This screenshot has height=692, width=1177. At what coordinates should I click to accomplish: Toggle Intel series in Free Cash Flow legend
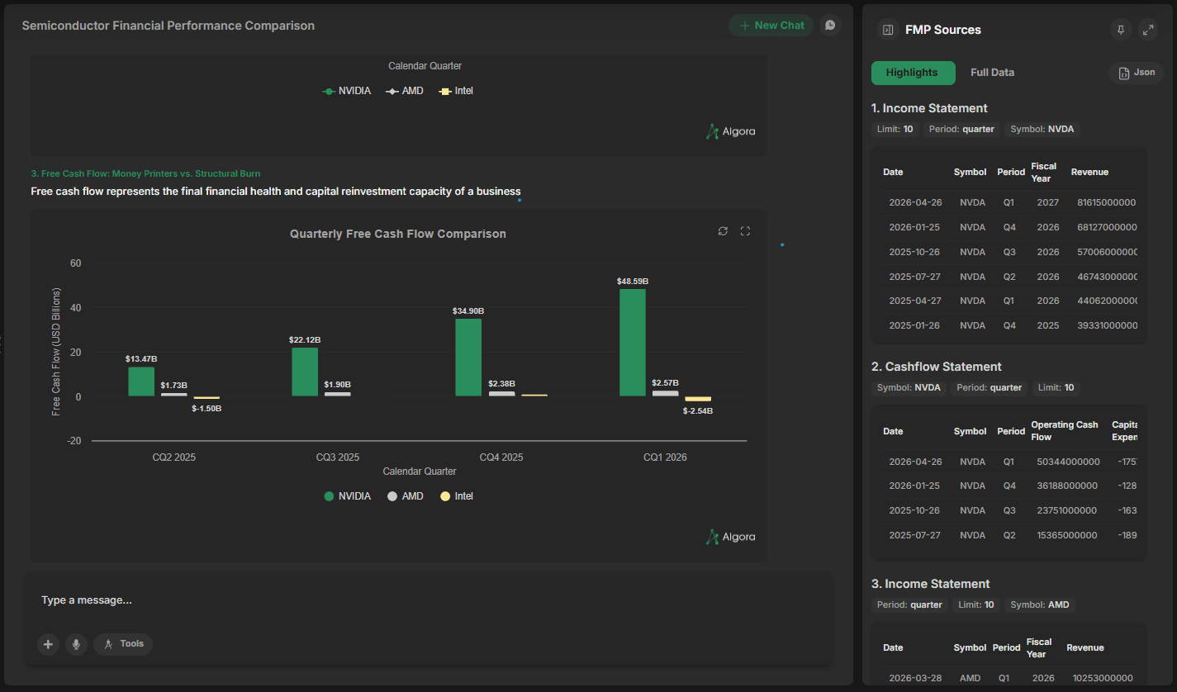457,496
